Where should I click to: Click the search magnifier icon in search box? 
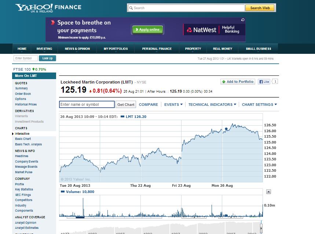[x=131, y=8]
